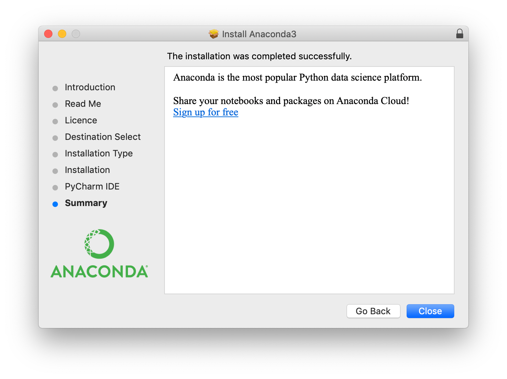Click the grey bullet beside Introduction

(55, 88)
